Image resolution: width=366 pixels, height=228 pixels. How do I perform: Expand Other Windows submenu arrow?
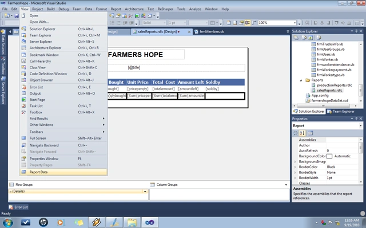(x=104, y=125)
